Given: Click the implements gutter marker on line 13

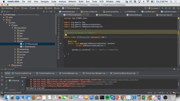Looking at the screenshot, I should click(61, 43).
